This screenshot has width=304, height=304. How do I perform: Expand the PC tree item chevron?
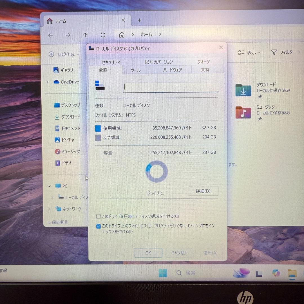pos(49,186)
